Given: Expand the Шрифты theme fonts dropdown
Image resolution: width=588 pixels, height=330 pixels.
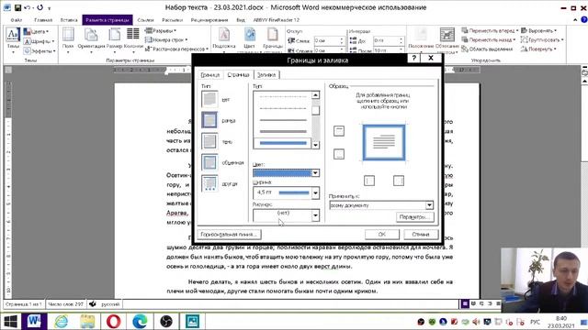Looking at the screenshot, I should [x=39, y=41].
